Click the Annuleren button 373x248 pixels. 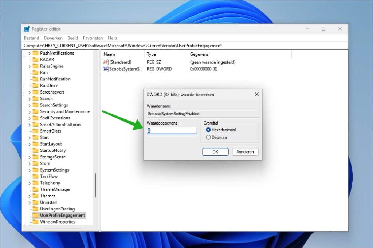click(x=245, y=152)
